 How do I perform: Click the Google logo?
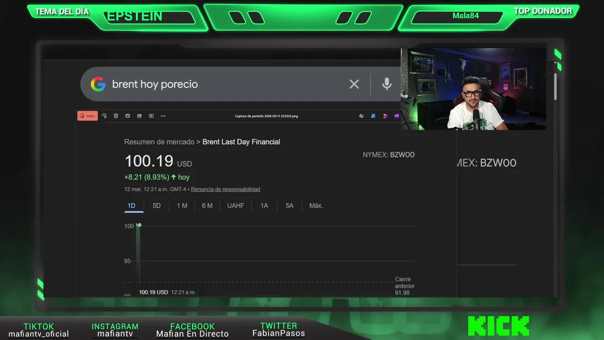(98, 84)
